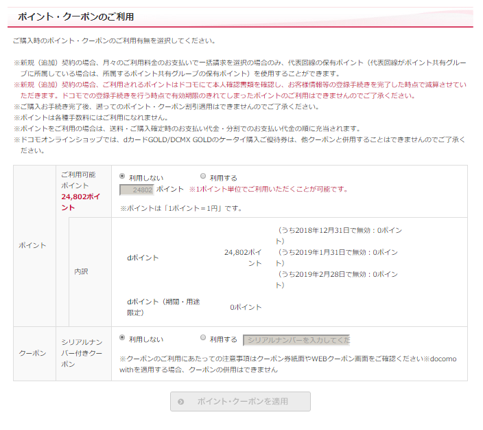483x430 pixels.
Task: Click the red '1ポイント単位' usage note
Action: [268, 189]
